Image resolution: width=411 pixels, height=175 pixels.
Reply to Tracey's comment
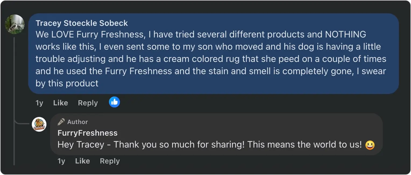[x=88, y=103]
